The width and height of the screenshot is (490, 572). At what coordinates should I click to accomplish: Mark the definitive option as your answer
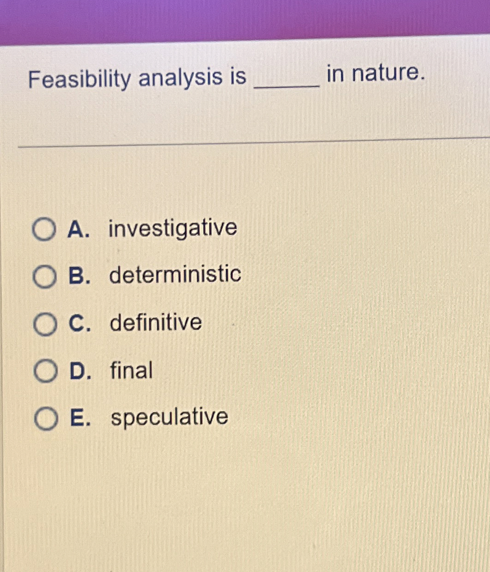155,323
